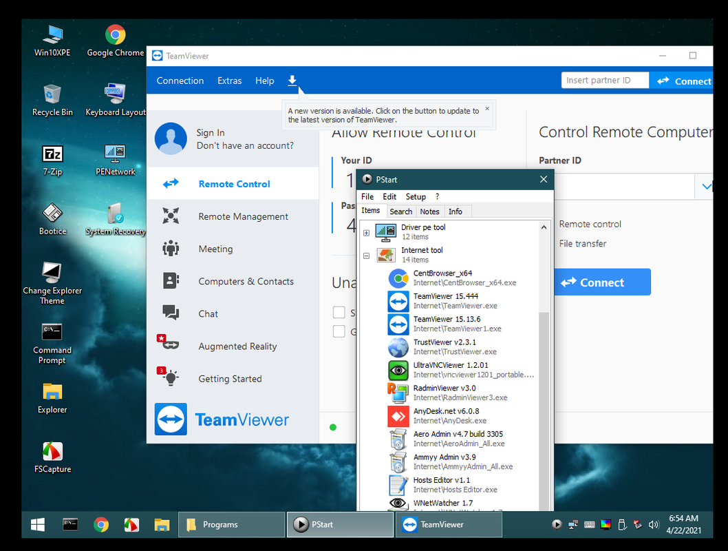The height and width of the screenshot is (551, 728).
Task: Expand the Driver pe tool group
Action: coord(366,233)
